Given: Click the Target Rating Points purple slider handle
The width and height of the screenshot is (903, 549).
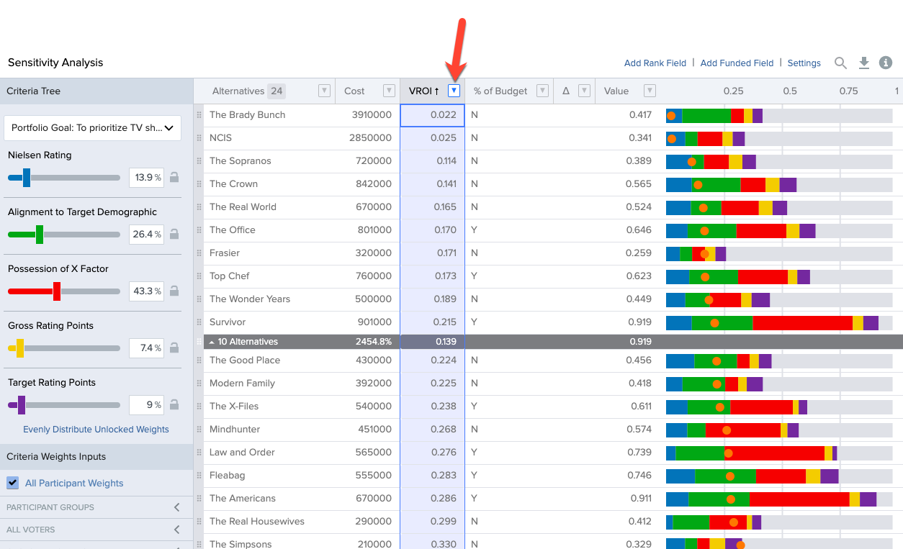Looking at the screenshot, I should click(x=22, y=404).
